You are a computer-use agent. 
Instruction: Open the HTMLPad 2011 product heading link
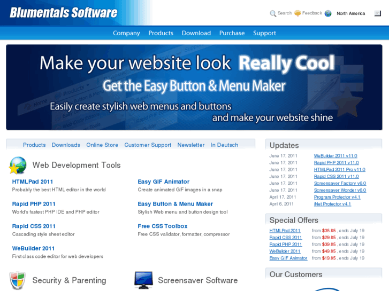33,182
